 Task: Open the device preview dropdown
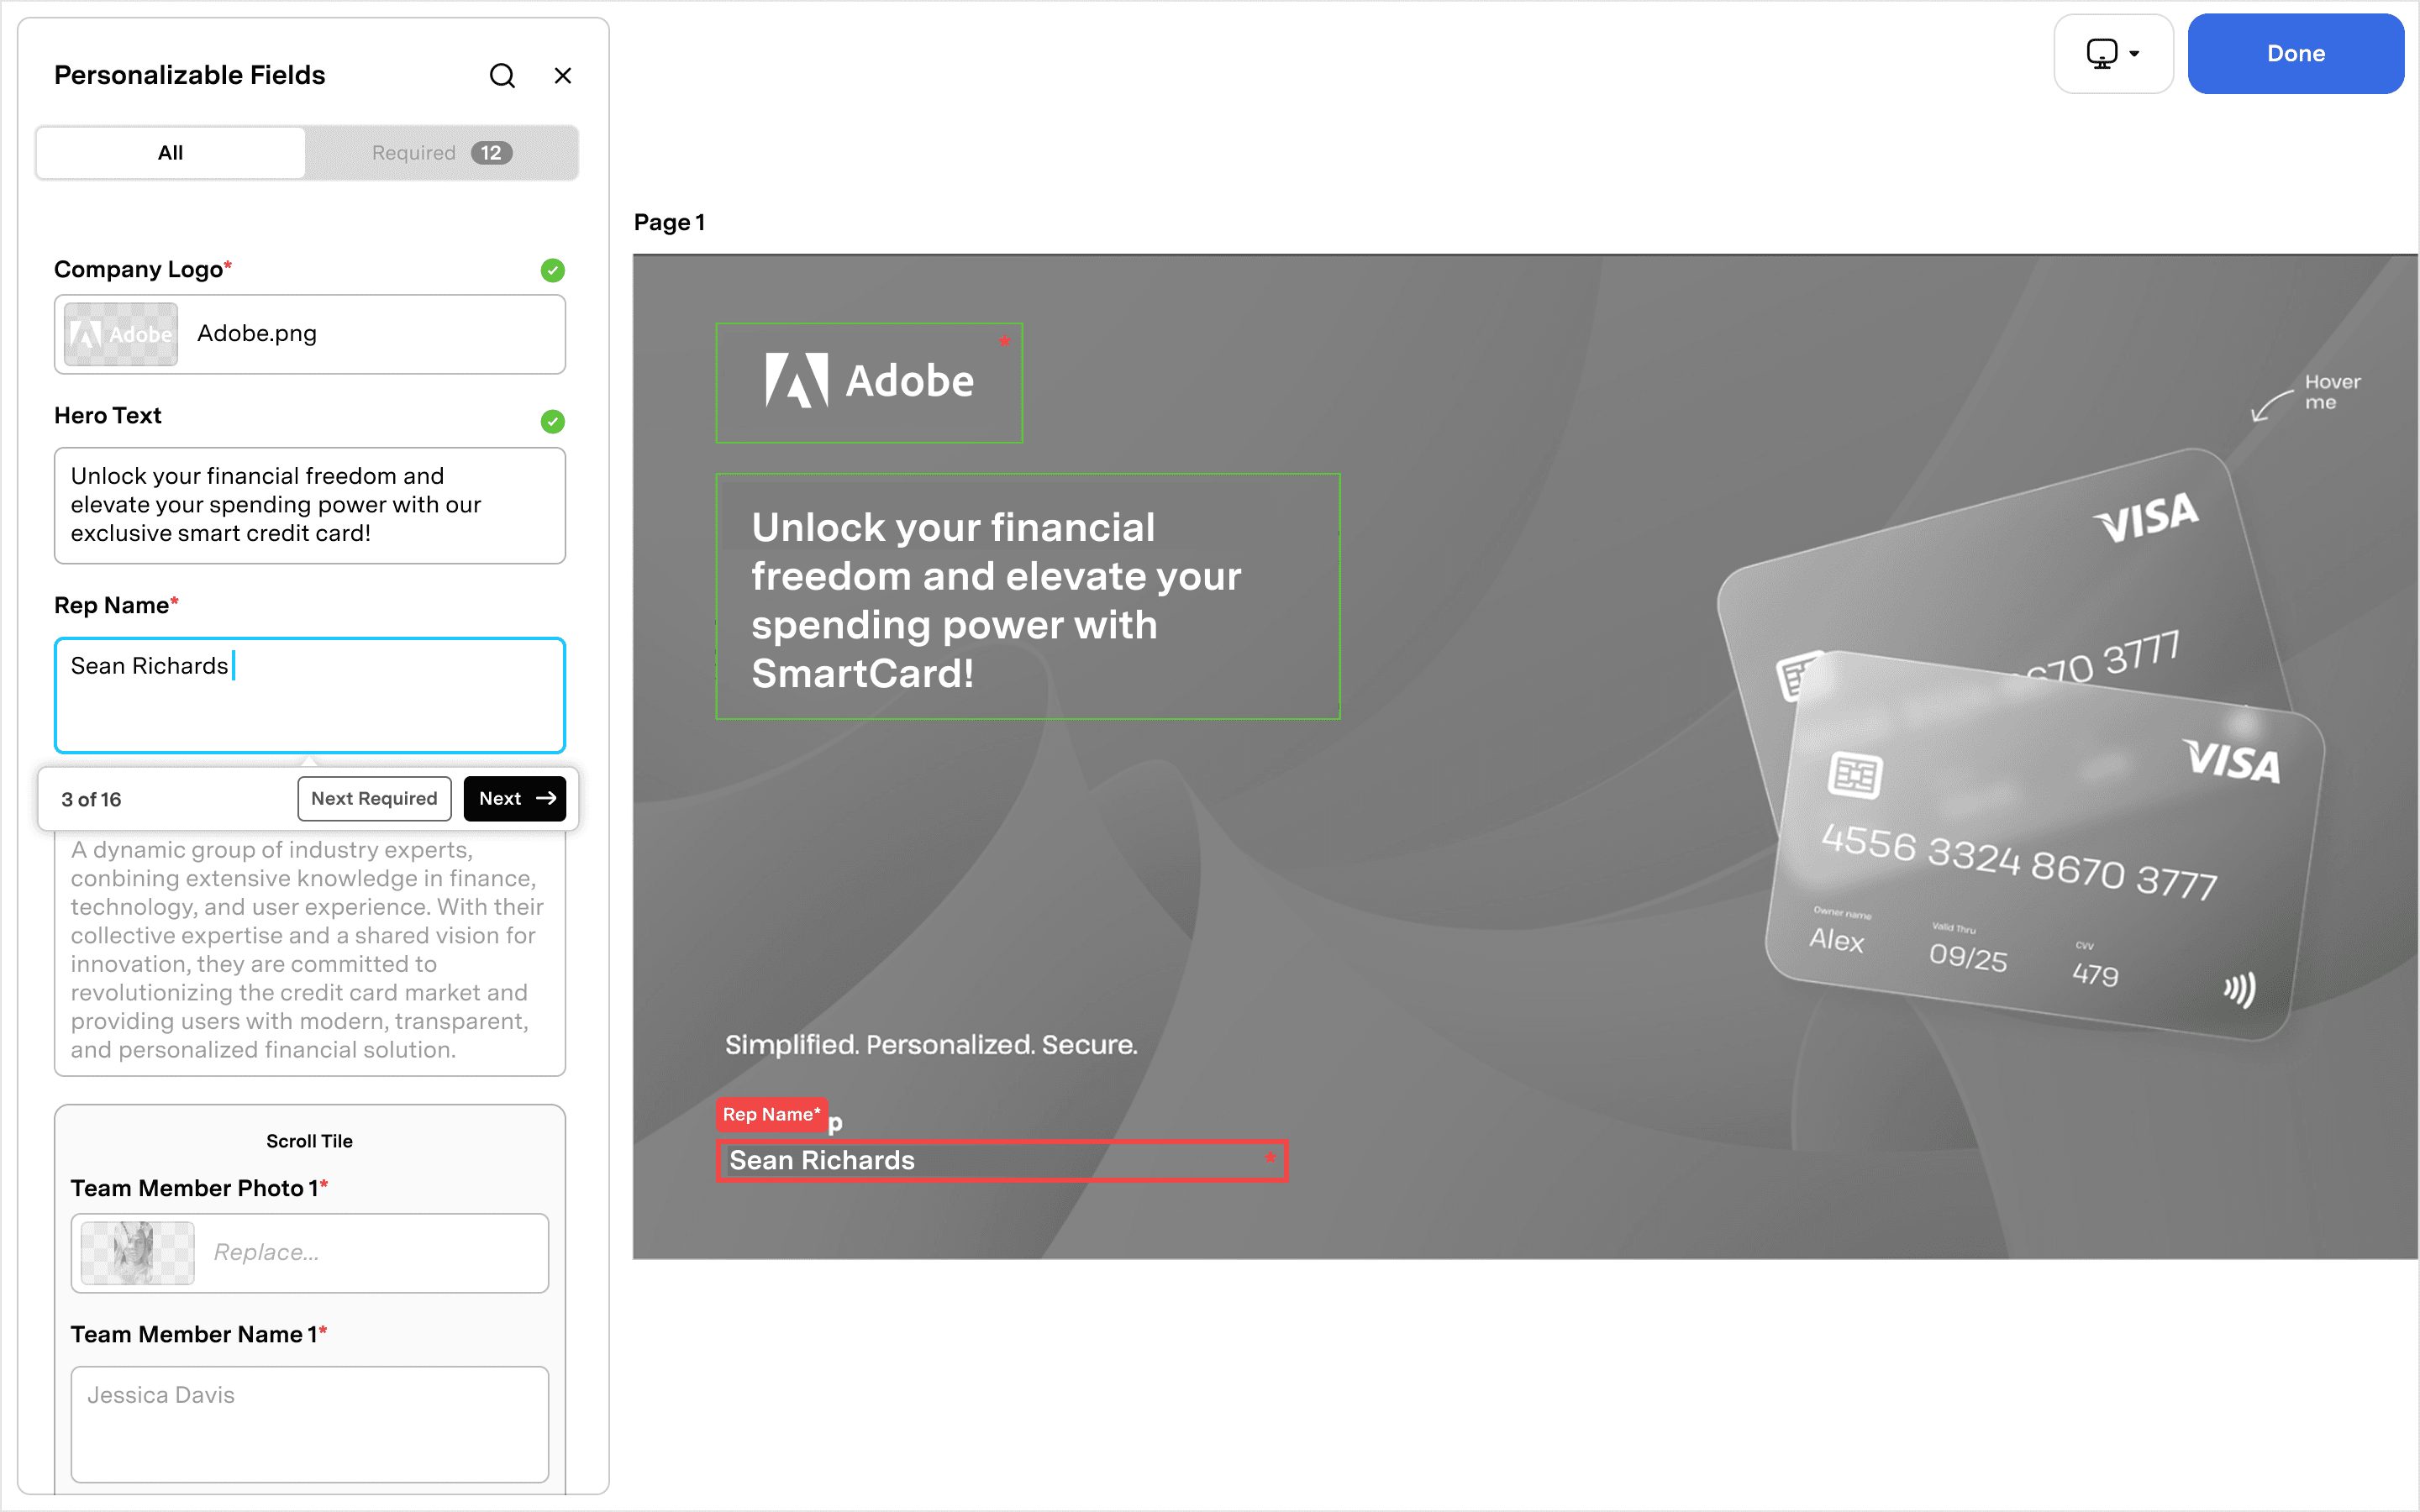coord(2113,54)
